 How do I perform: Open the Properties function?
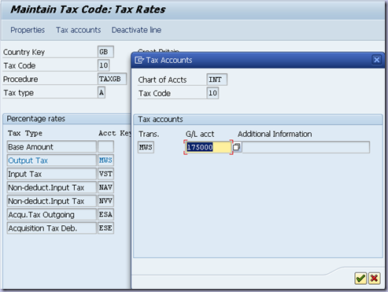click(28, 30)
